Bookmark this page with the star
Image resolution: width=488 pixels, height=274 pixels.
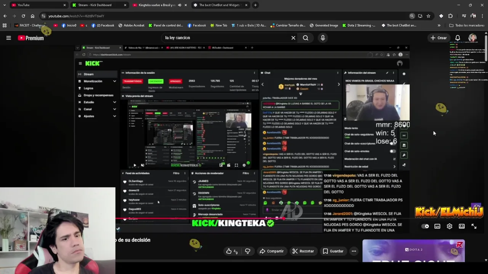pyautogui.click(x=429, y=16)
